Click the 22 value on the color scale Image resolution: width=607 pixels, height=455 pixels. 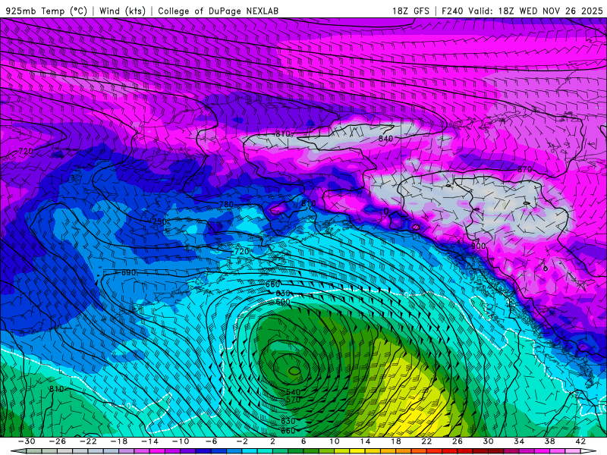tap(426, 441)
